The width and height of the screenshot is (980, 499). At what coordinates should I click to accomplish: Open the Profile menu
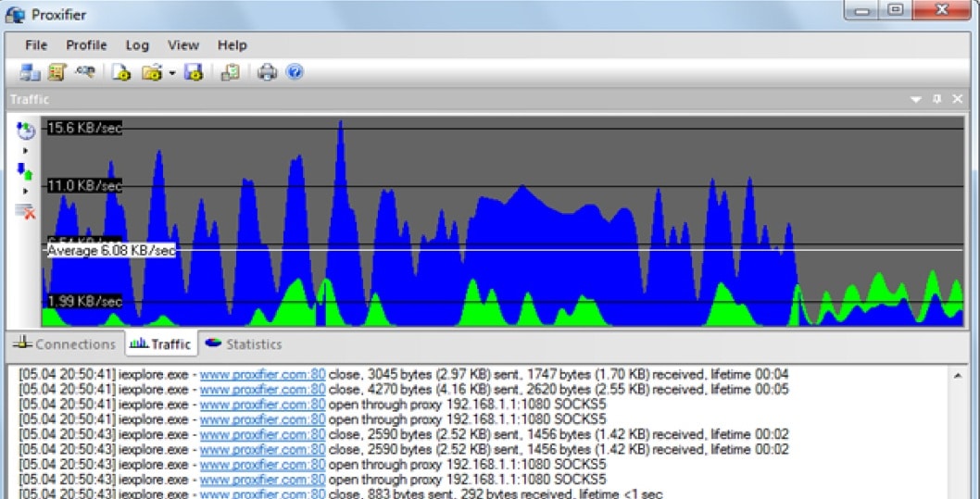tap(86, 45)
